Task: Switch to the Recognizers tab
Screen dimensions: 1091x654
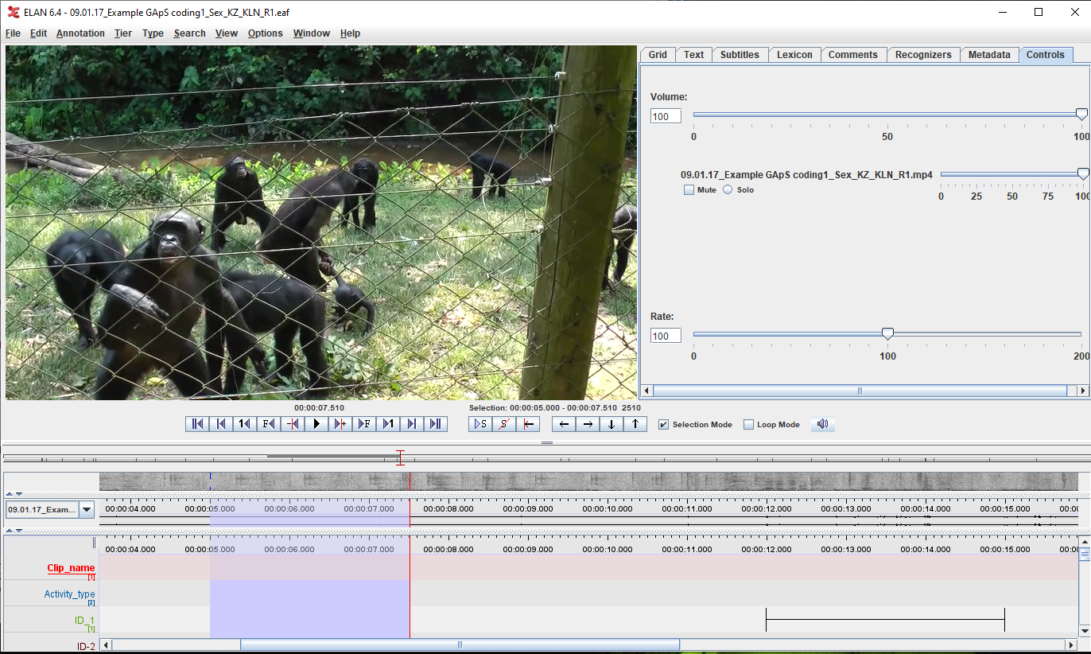Action: [922, 55]
